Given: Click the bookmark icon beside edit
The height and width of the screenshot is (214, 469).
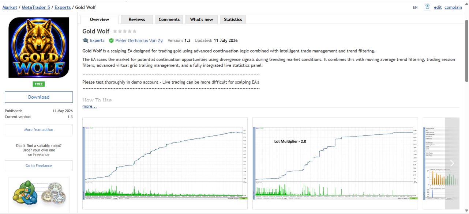Looking at the screenshot, I should [427, 7].
